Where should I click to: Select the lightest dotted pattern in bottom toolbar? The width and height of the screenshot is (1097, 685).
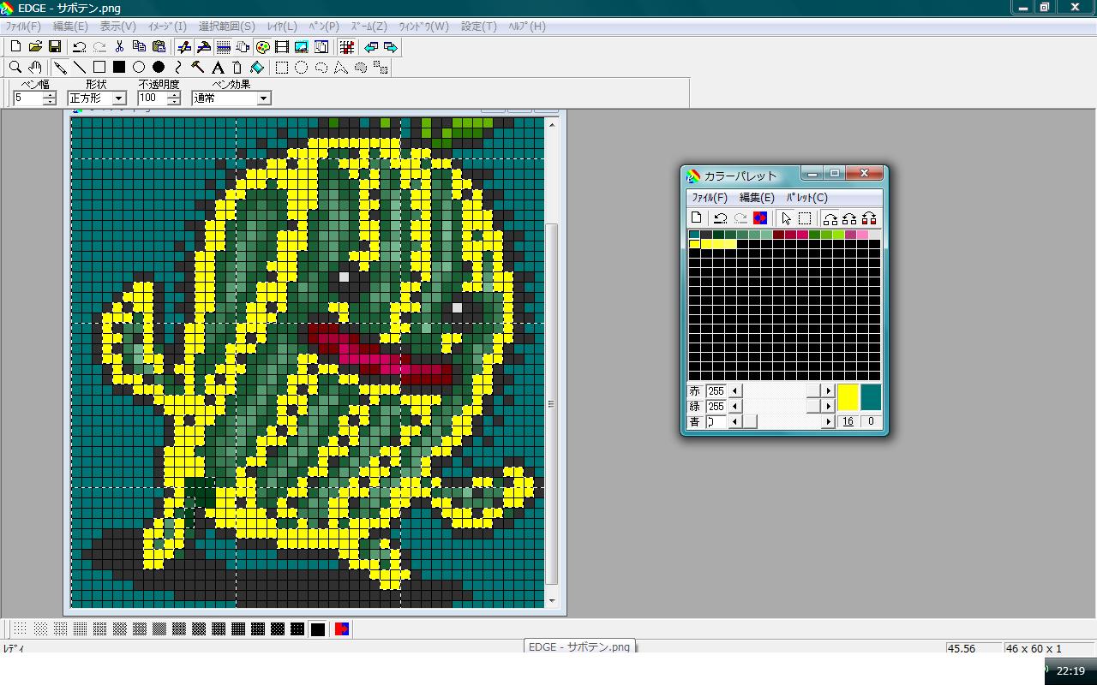pos(21,629)
